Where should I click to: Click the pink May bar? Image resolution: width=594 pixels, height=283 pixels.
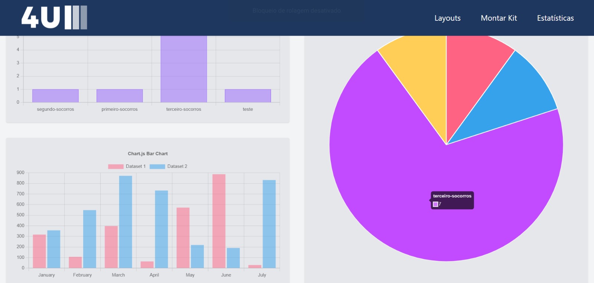(183, 238)
